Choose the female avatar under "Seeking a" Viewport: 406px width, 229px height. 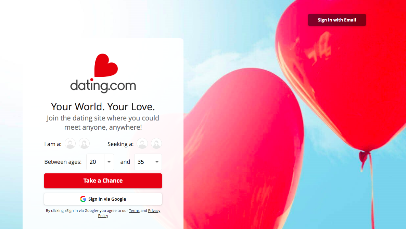pyautogui.click(x=156, y=144)
